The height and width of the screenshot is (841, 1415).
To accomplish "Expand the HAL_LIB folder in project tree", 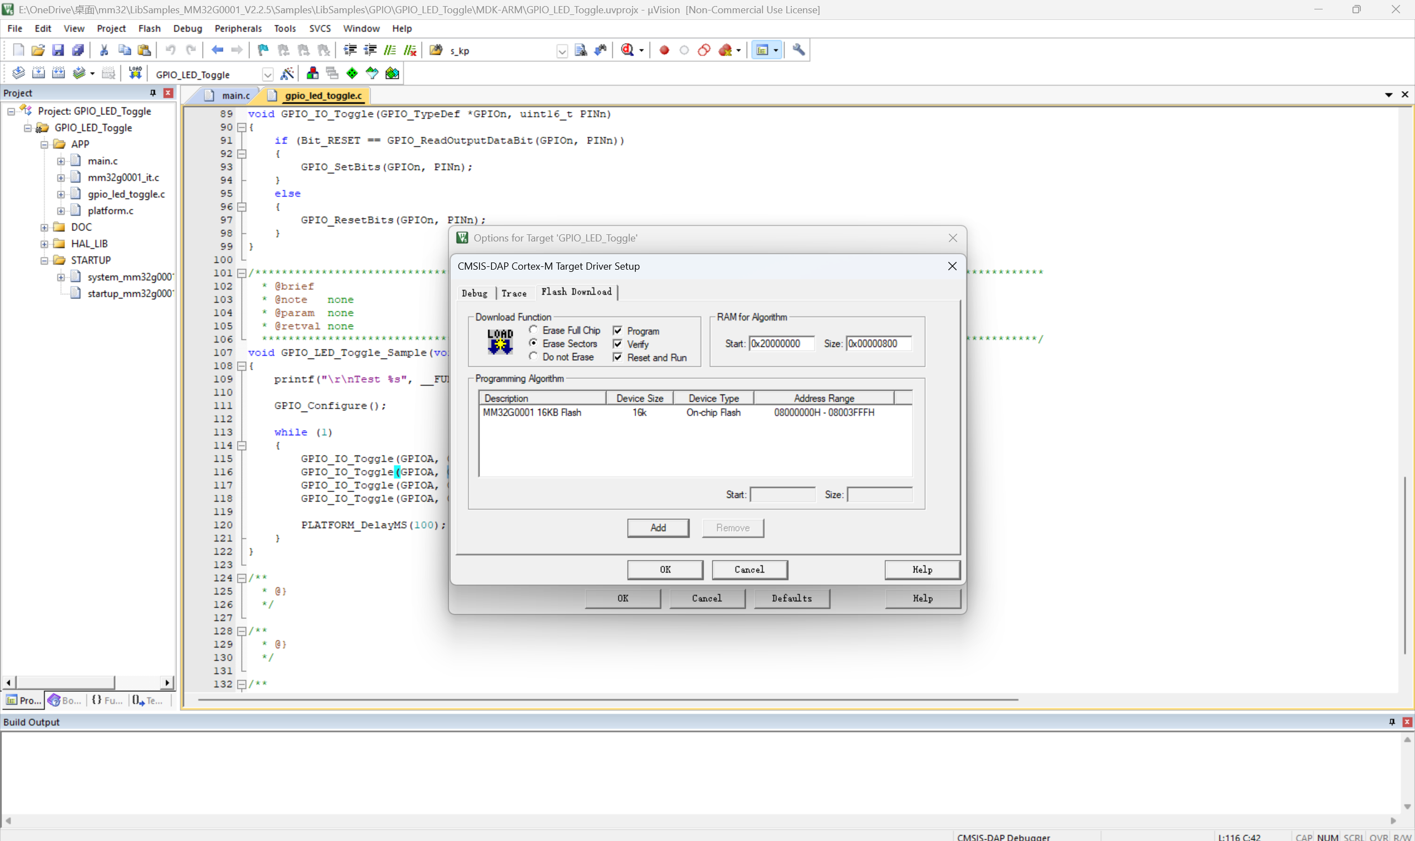I will (44, 244).
